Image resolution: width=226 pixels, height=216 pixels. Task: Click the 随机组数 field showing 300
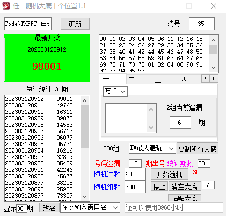(x=135, y=187)
